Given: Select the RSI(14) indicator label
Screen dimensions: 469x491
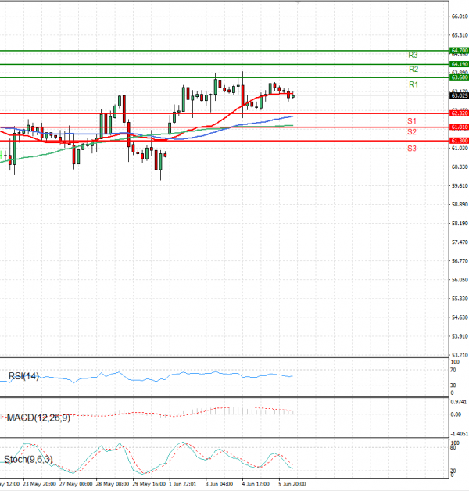Looking at the screenshot, I should point(23,377).
